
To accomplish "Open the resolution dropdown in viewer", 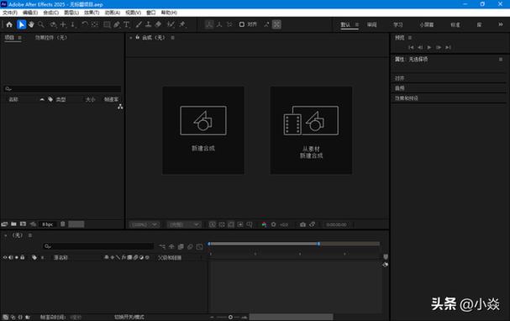I will tap(184, 224).
